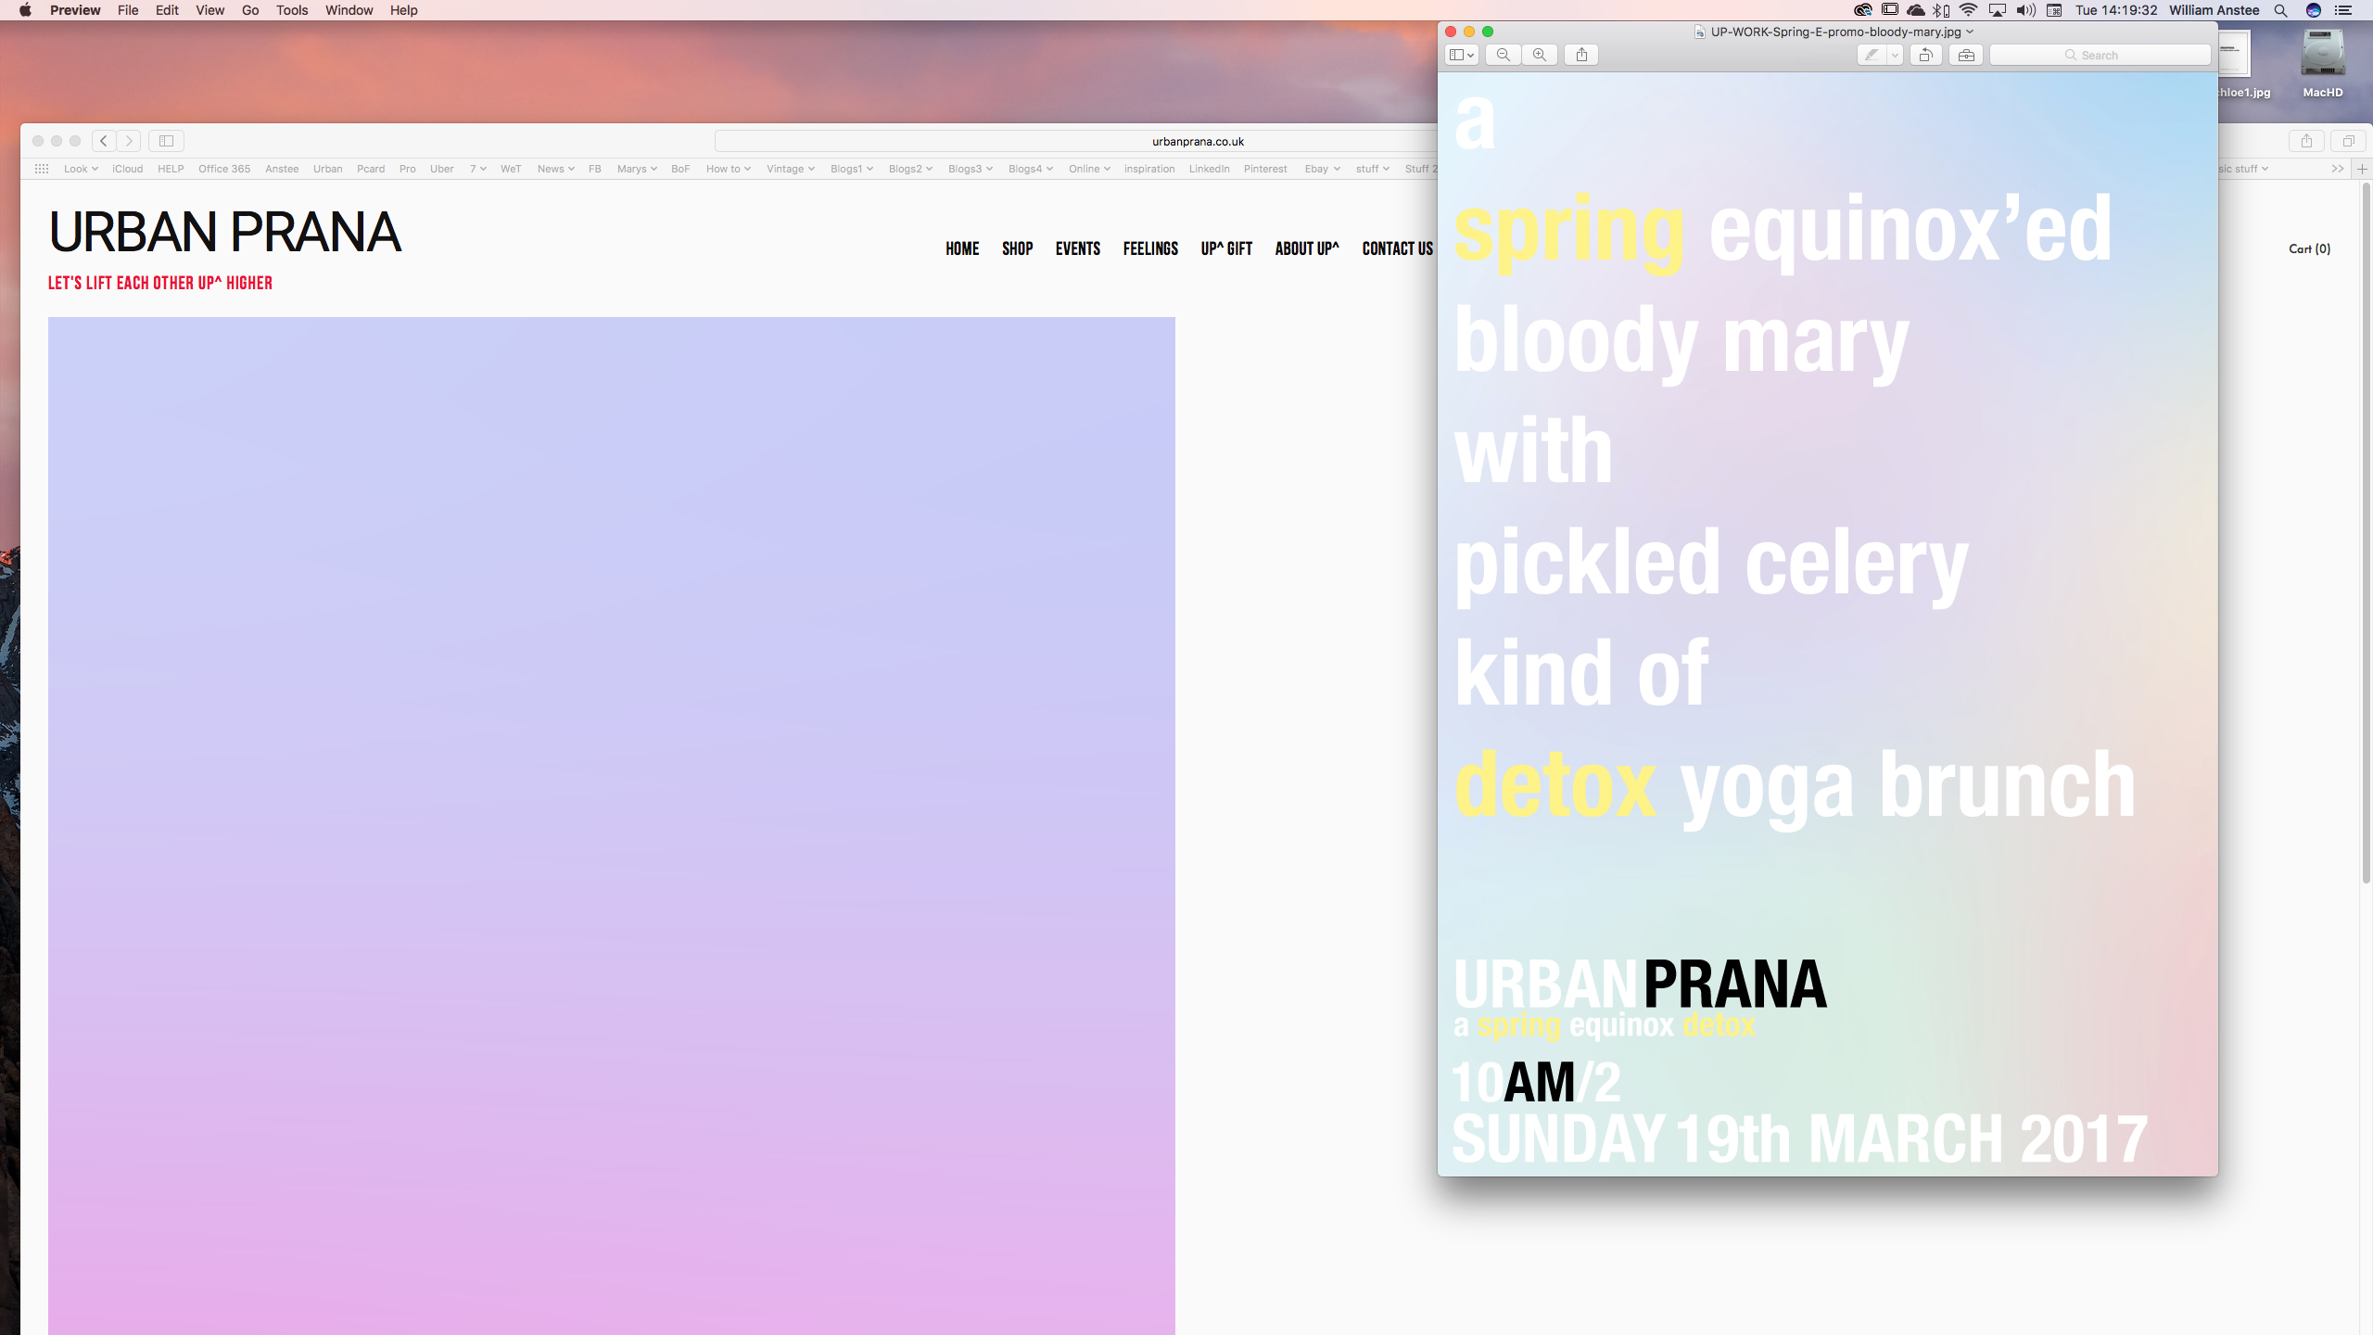Open the Tools menu in the menu bar
The height and width of the screenshot is (1335, 2373).
click(x=291, y=10)
